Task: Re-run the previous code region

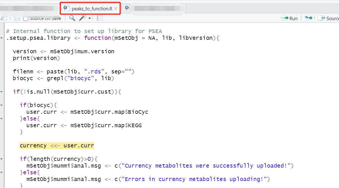Action: [x=309, y=18]
